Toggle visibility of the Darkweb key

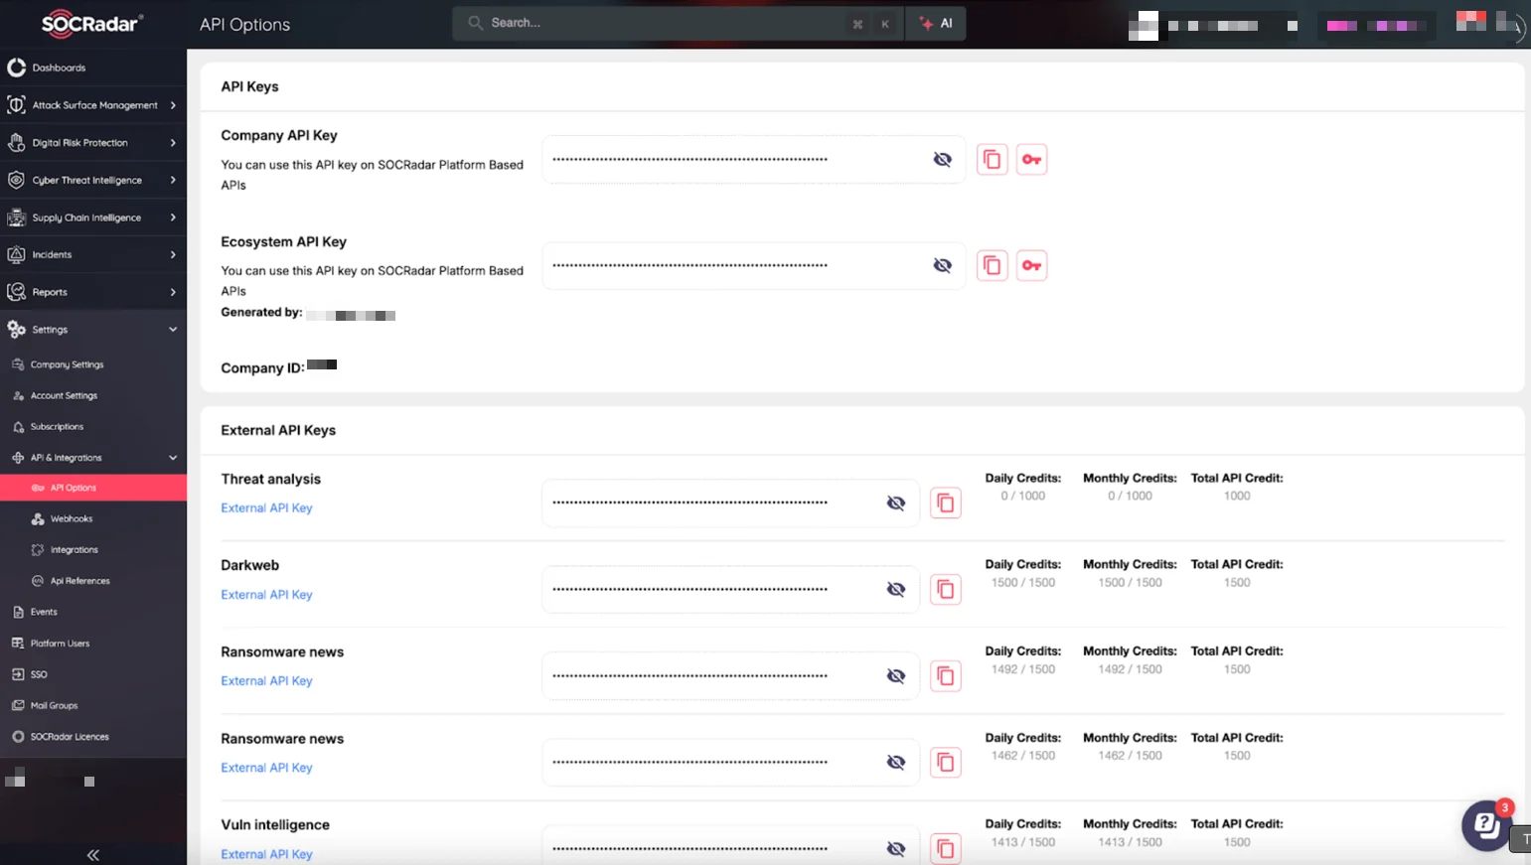895,589
